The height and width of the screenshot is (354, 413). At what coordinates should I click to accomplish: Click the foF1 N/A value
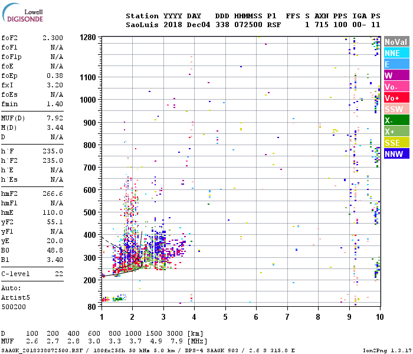tap(57, 47)
